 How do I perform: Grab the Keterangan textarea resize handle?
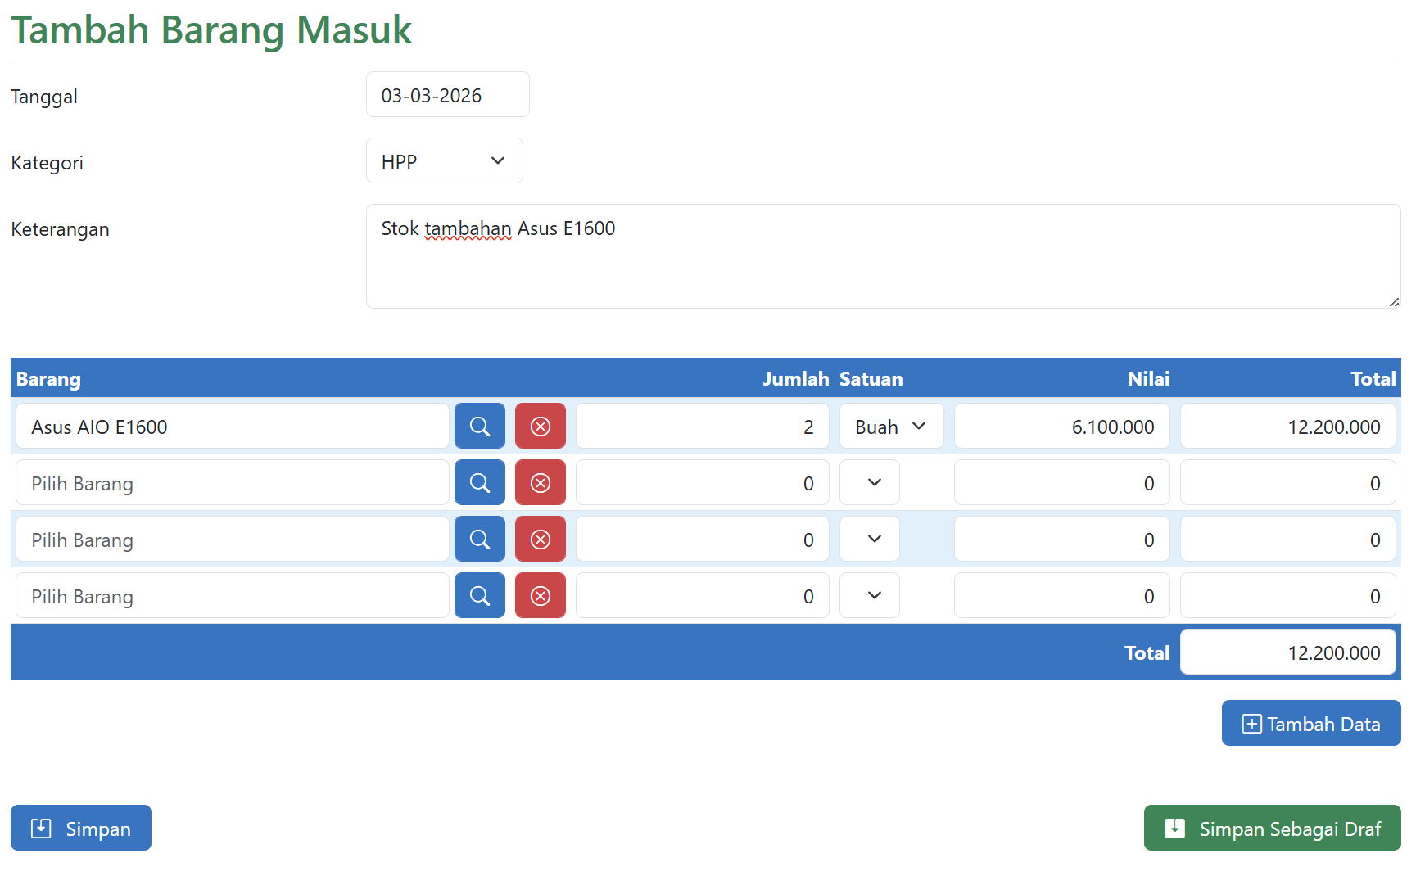[x=1394, y=302]
